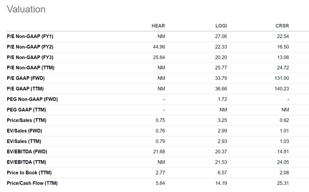Open the P/E Non-GAAP (FY2) row label
This screenshot has width=309, height=192.
30,47
